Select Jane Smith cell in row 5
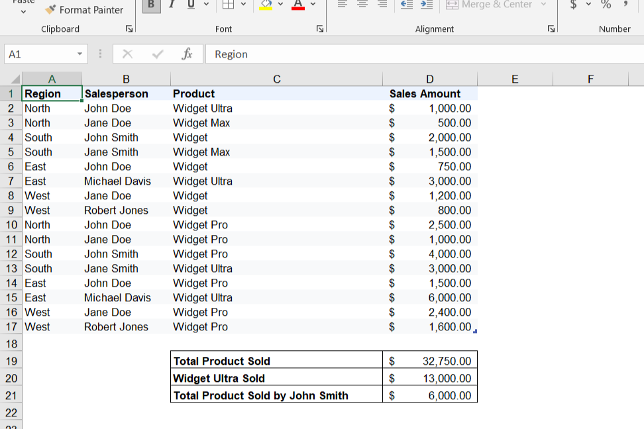This screenshot has width=644, height=429. [x=126, y=152]
